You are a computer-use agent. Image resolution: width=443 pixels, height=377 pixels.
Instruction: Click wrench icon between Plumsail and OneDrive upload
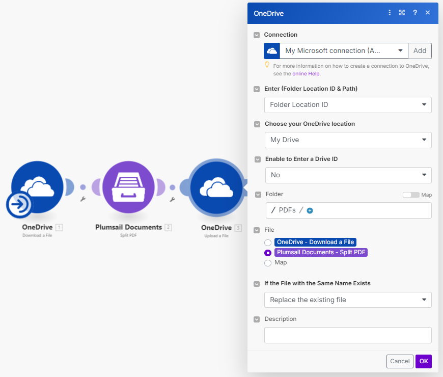[172, 200]
